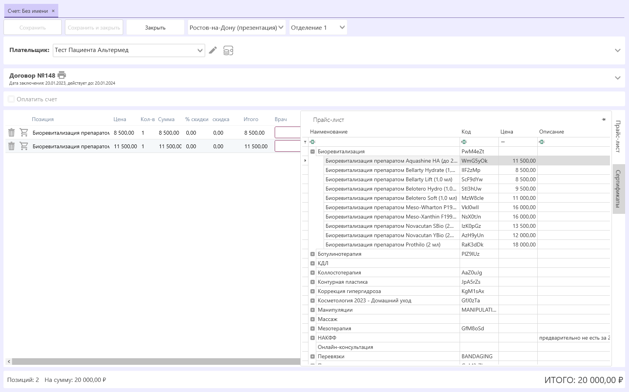Delete the 8 500,00 position row
The width and height of the screenshot is (629, 392).
(x=12, y=133)
